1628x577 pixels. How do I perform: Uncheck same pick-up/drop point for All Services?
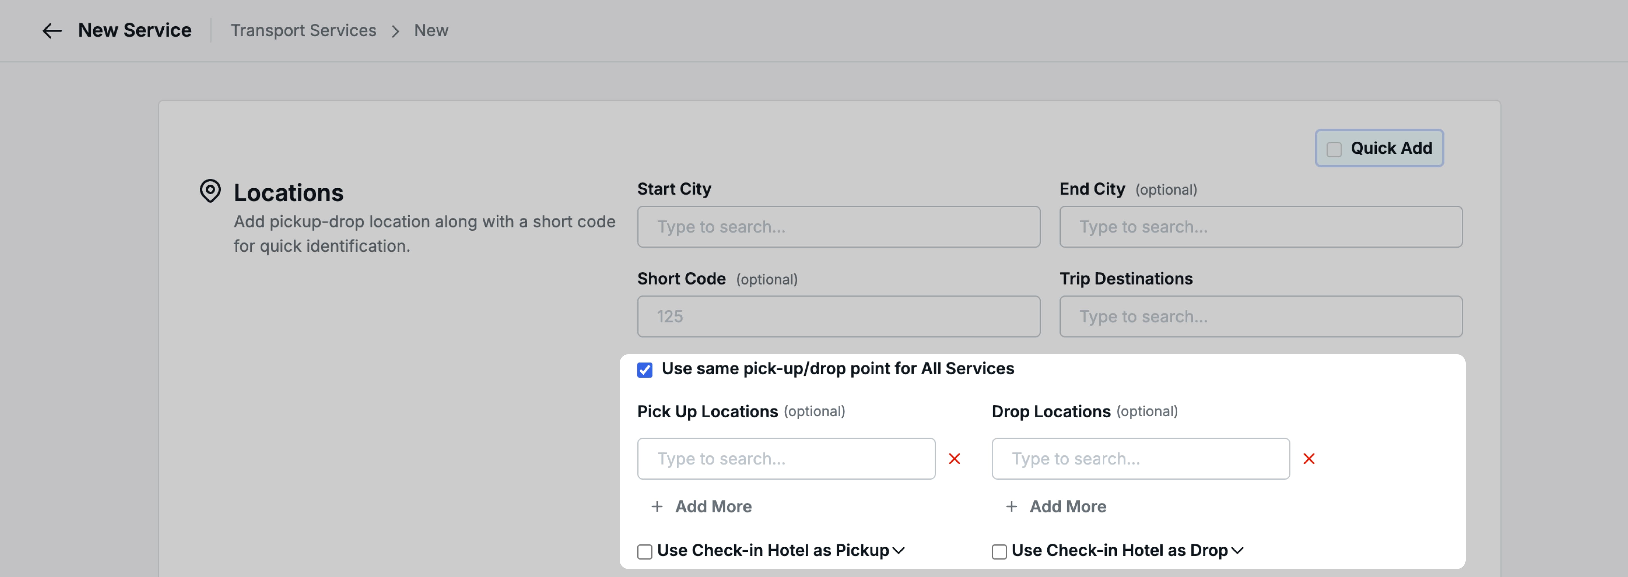(645, 370)
